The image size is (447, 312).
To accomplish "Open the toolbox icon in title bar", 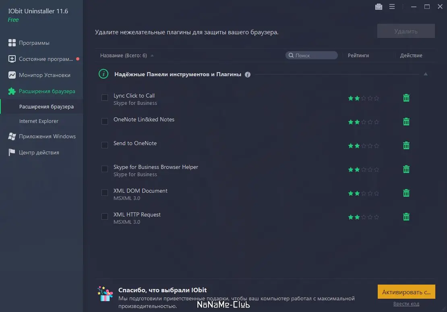I will tap(379, 6).
